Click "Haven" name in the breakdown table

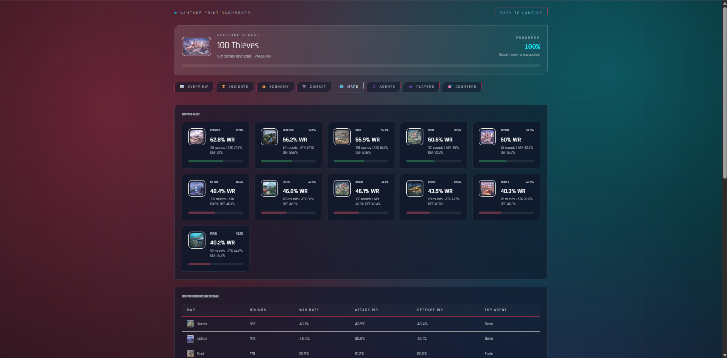click(202, 324)
